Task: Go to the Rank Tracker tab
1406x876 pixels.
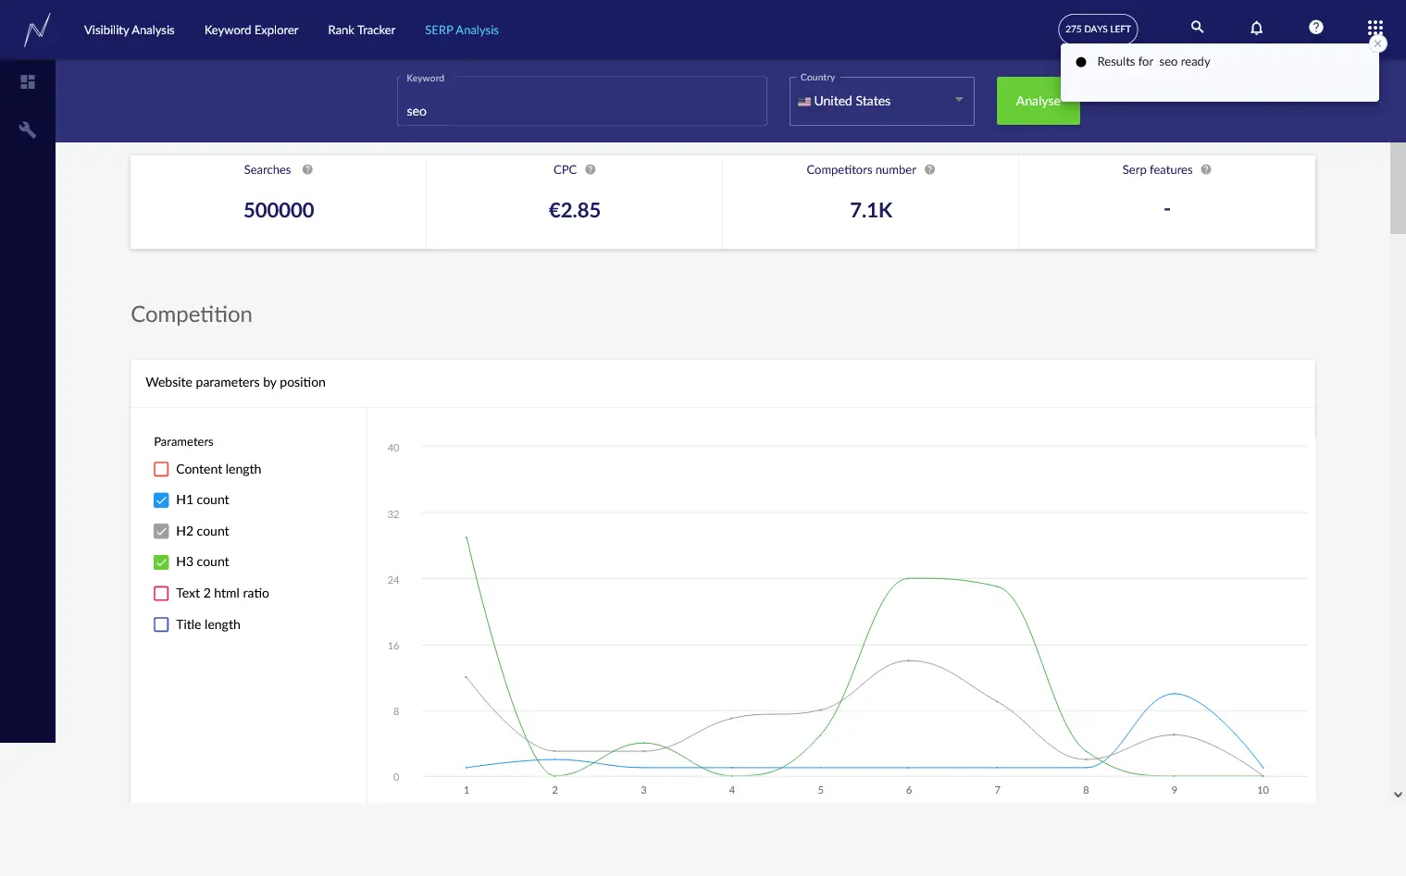Action: [361, 31]
